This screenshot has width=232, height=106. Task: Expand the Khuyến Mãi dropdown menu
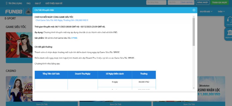pyautogui.click(x=206, y=12)
